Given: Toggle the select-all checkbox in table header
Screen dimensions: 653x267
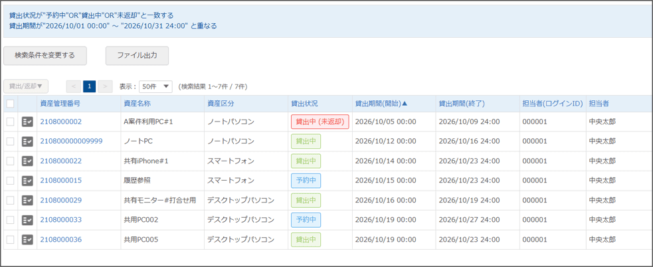Looking at the screenshot, I should pyautogui.click(x=11, y=104).
